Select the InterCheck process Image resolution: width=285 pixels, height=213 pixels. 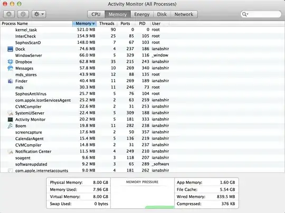pos(142,36)
